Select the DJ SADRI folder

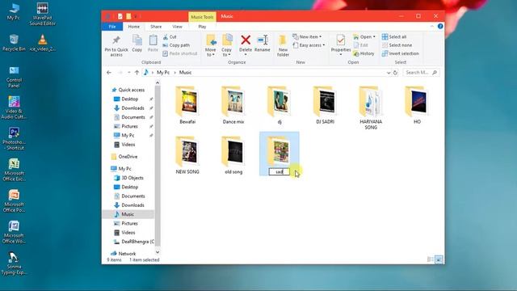click(325, 105)
